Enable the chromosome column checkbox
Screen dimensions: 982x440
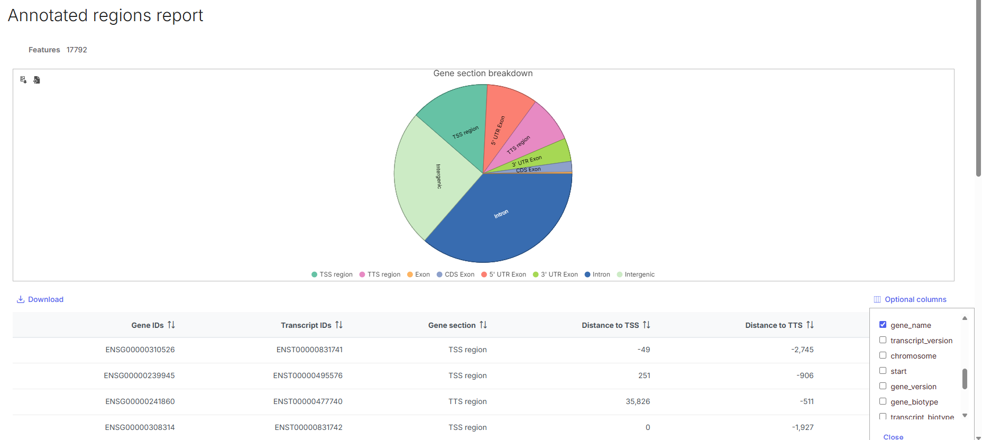(883, 355)
